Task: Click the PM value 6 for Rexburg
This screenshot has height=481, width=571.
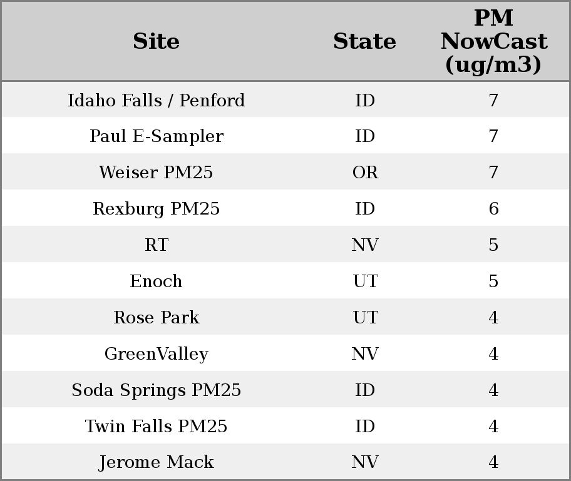Action: point(493,209)
